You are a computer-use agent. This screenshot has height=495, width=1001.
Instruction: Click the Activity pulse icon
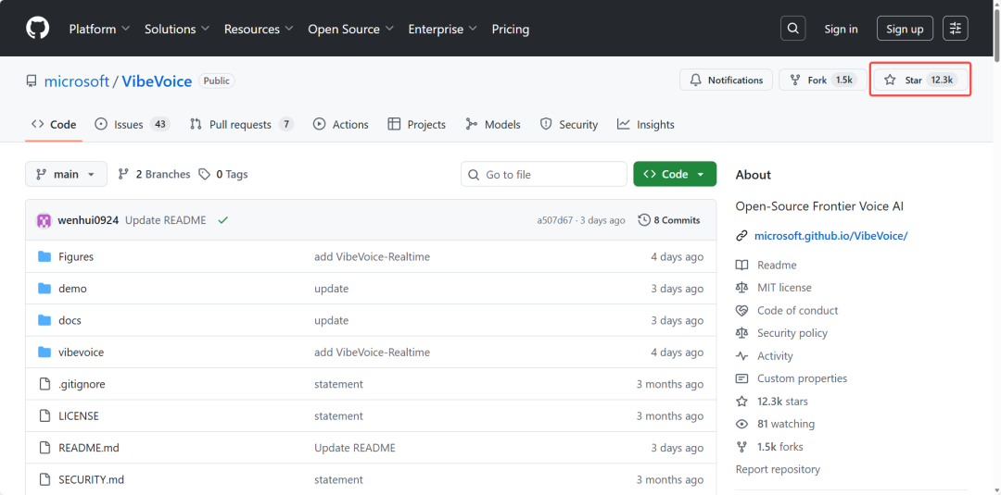point(741,356)
